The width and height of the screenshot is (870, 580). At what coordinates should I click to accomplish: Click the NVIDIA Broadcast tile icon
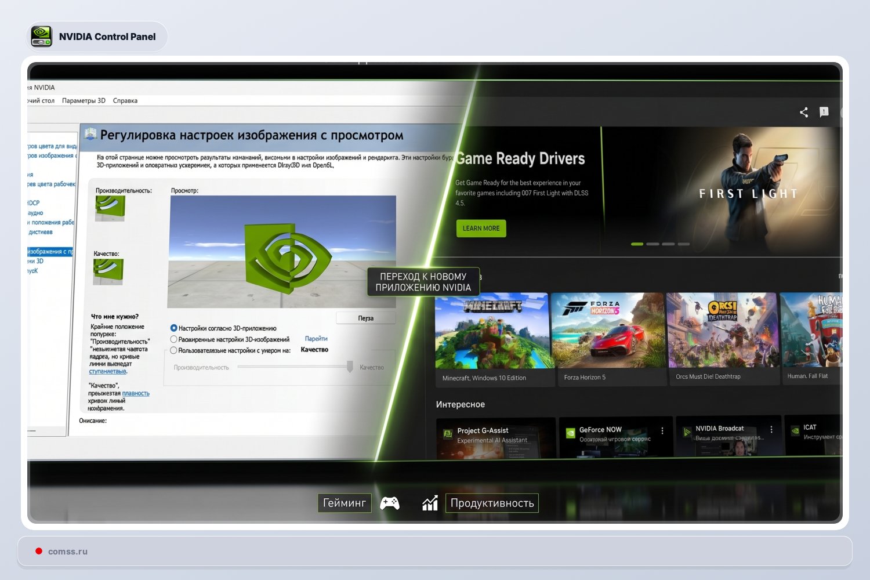point(687,432)
